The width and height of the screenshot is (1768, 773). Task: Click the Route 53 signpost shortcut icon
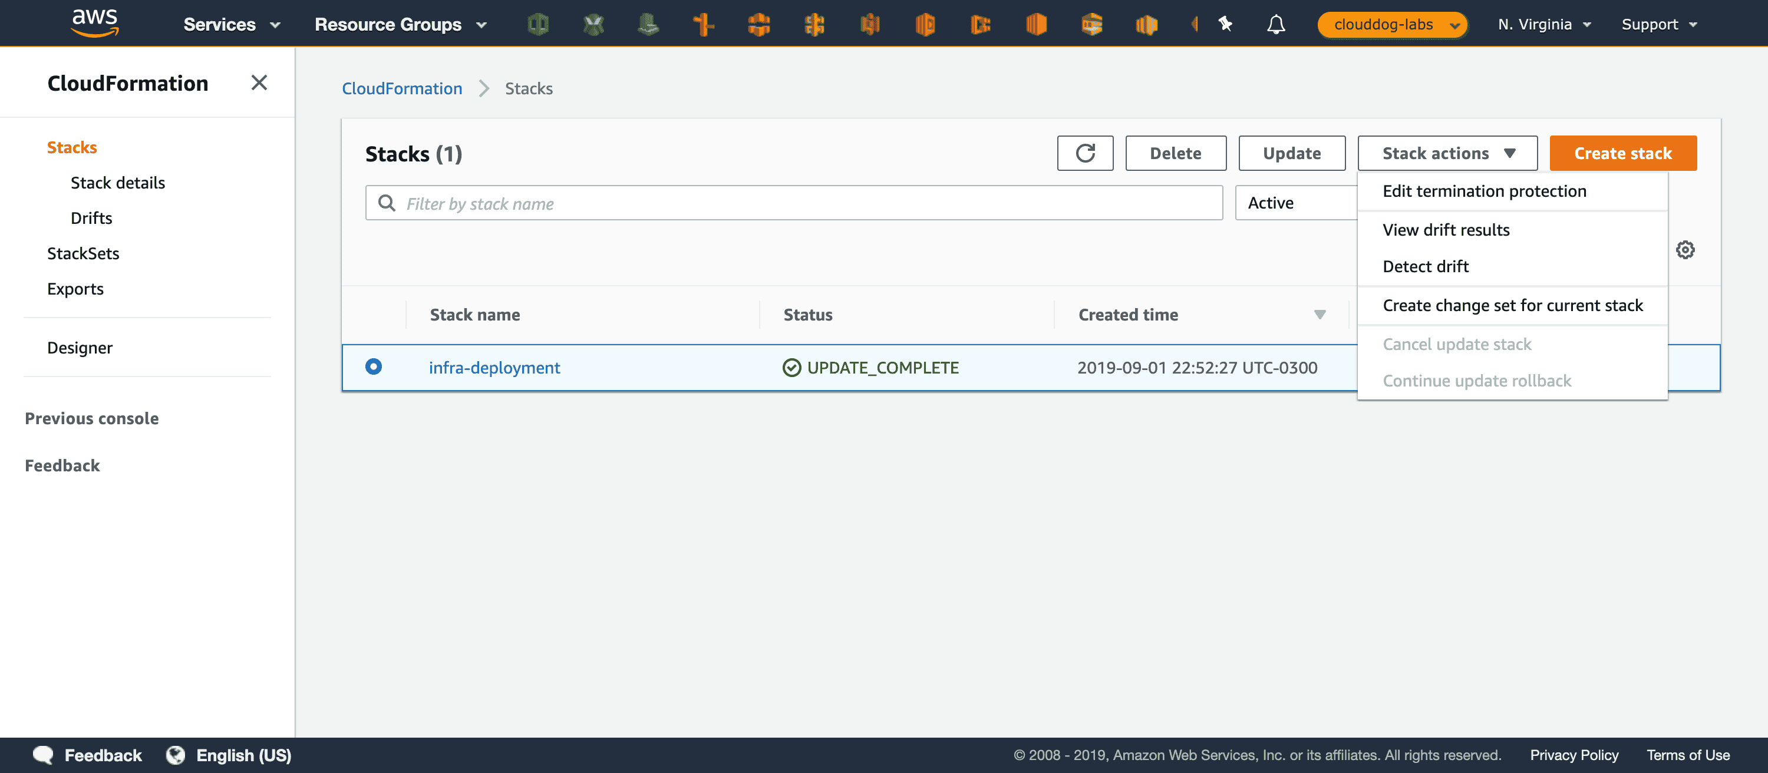704,25
